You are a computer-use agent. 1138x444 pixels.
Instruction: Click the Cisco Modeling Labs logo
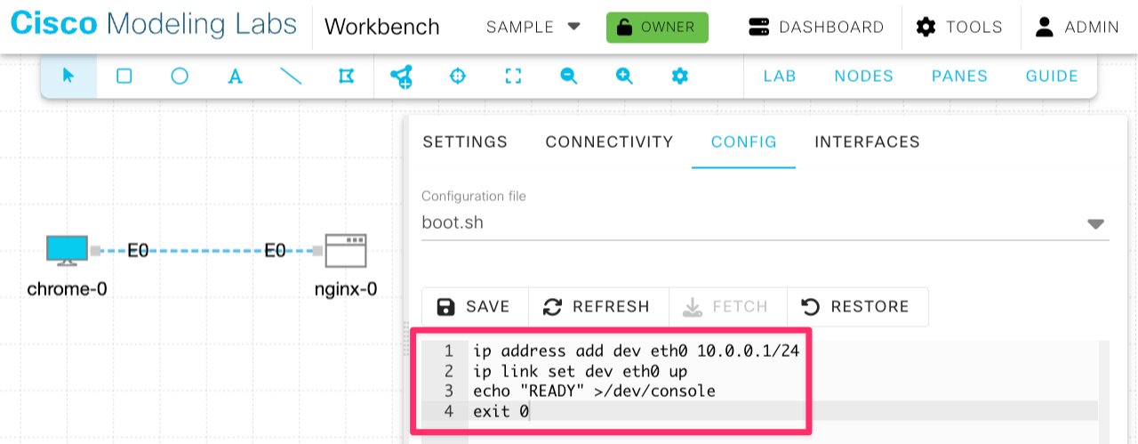click(x=154, y=24)
